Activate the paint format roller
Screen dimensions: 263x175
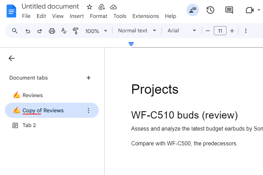76,31
